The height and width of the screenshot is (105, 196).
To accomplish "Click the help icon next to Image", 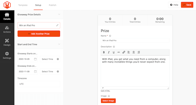I will tap(109, 96).
